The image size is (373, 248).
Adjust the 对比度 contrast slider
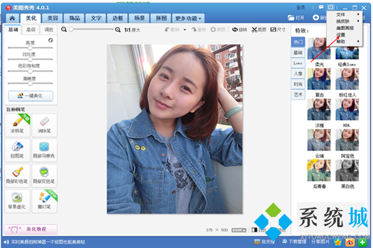point(30,60)
